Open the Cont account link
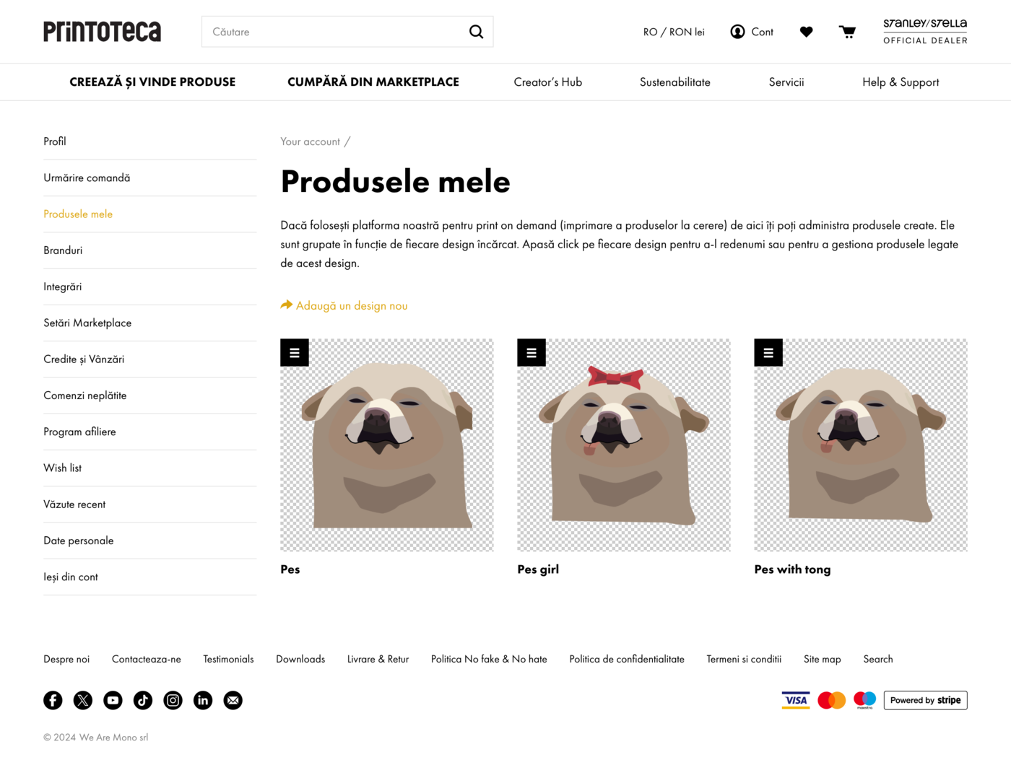Screen dimensions: 1011x765 pyautogui.click(x=752, y=32)
